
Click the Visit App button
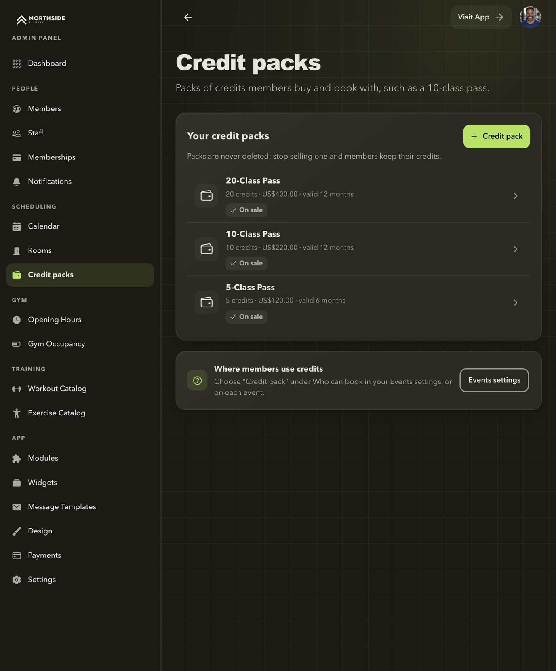tap(481, 17)
